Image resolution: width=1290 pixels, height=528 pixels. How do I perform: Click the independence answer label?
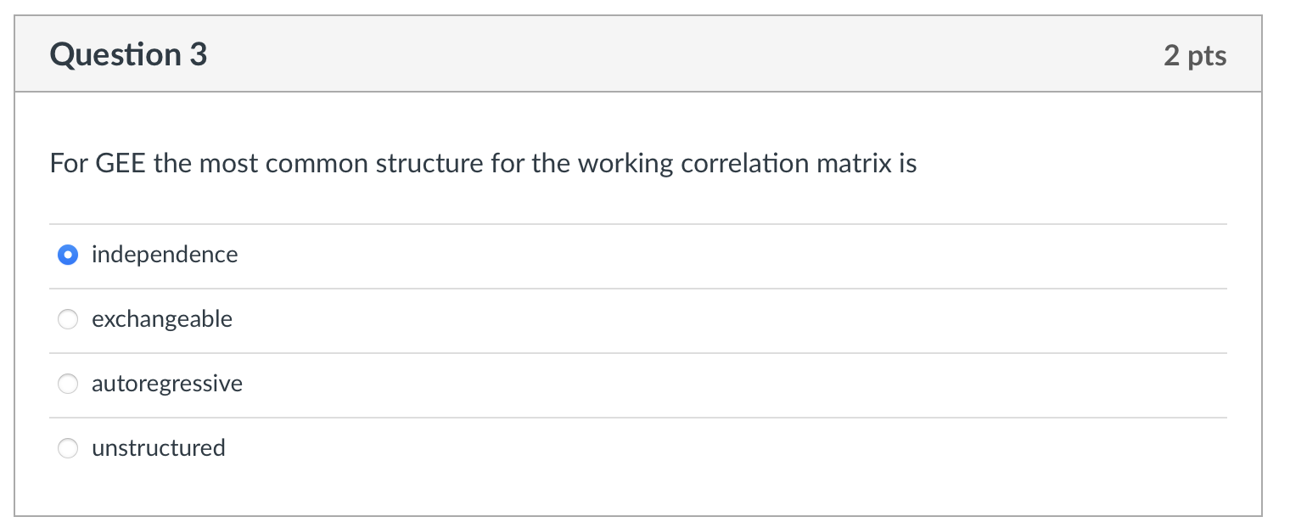point(165,255)
